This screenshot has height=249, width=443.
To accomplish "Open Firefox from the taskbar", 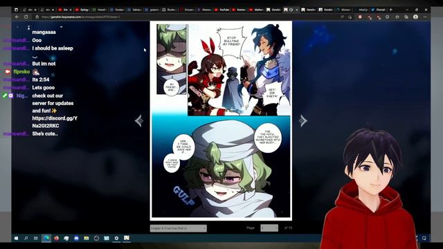I will click(57, 238).
